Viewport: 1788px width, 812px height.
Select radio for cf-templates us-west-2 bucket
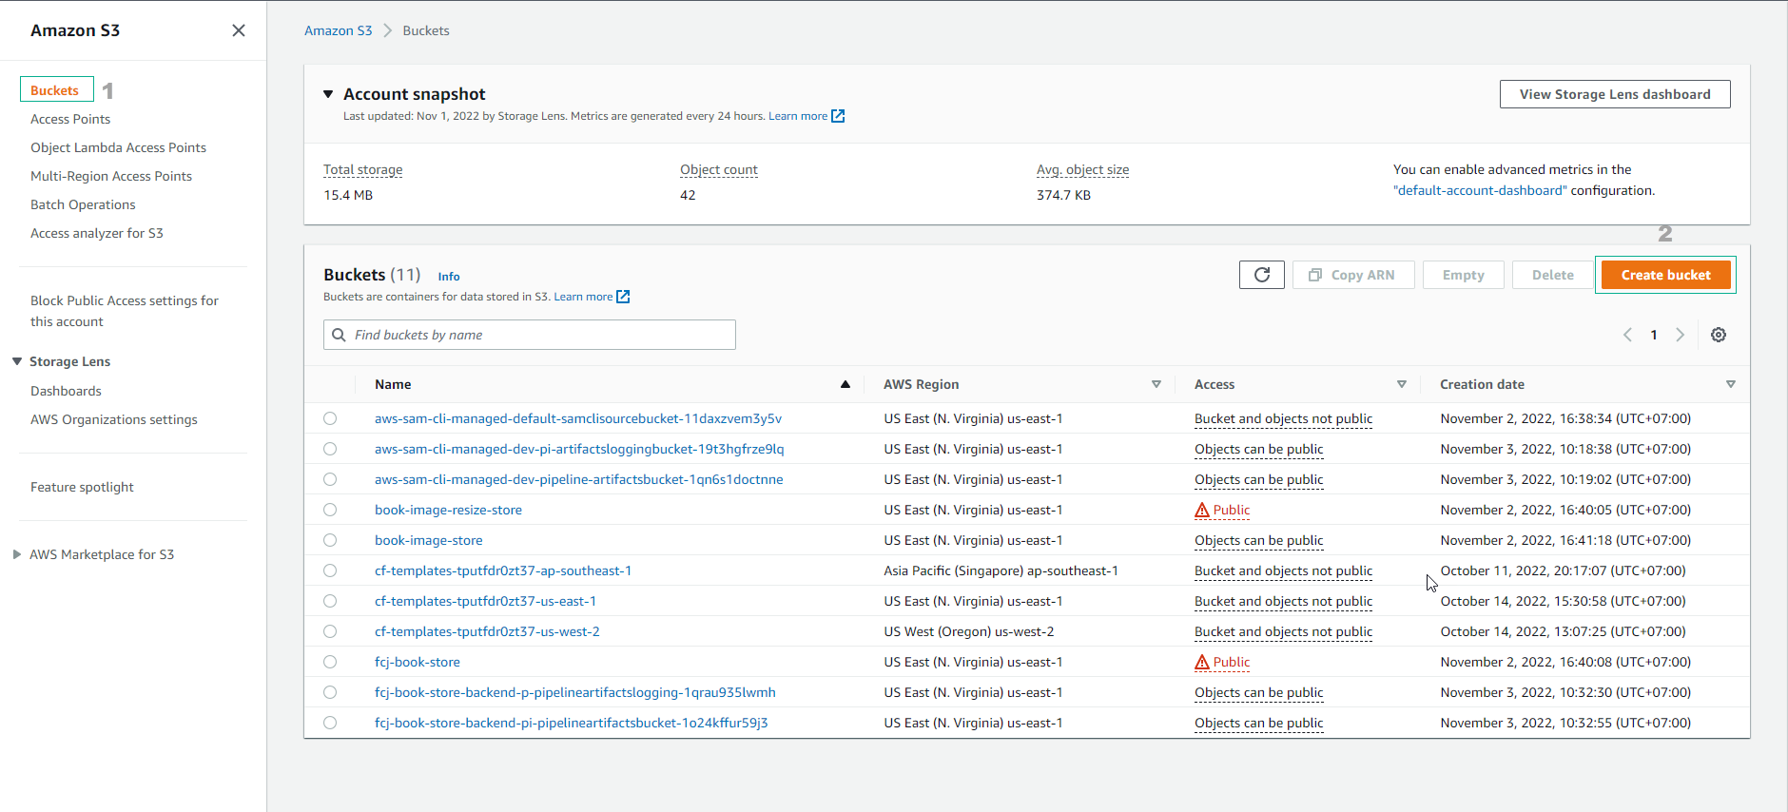coord(330,631)
